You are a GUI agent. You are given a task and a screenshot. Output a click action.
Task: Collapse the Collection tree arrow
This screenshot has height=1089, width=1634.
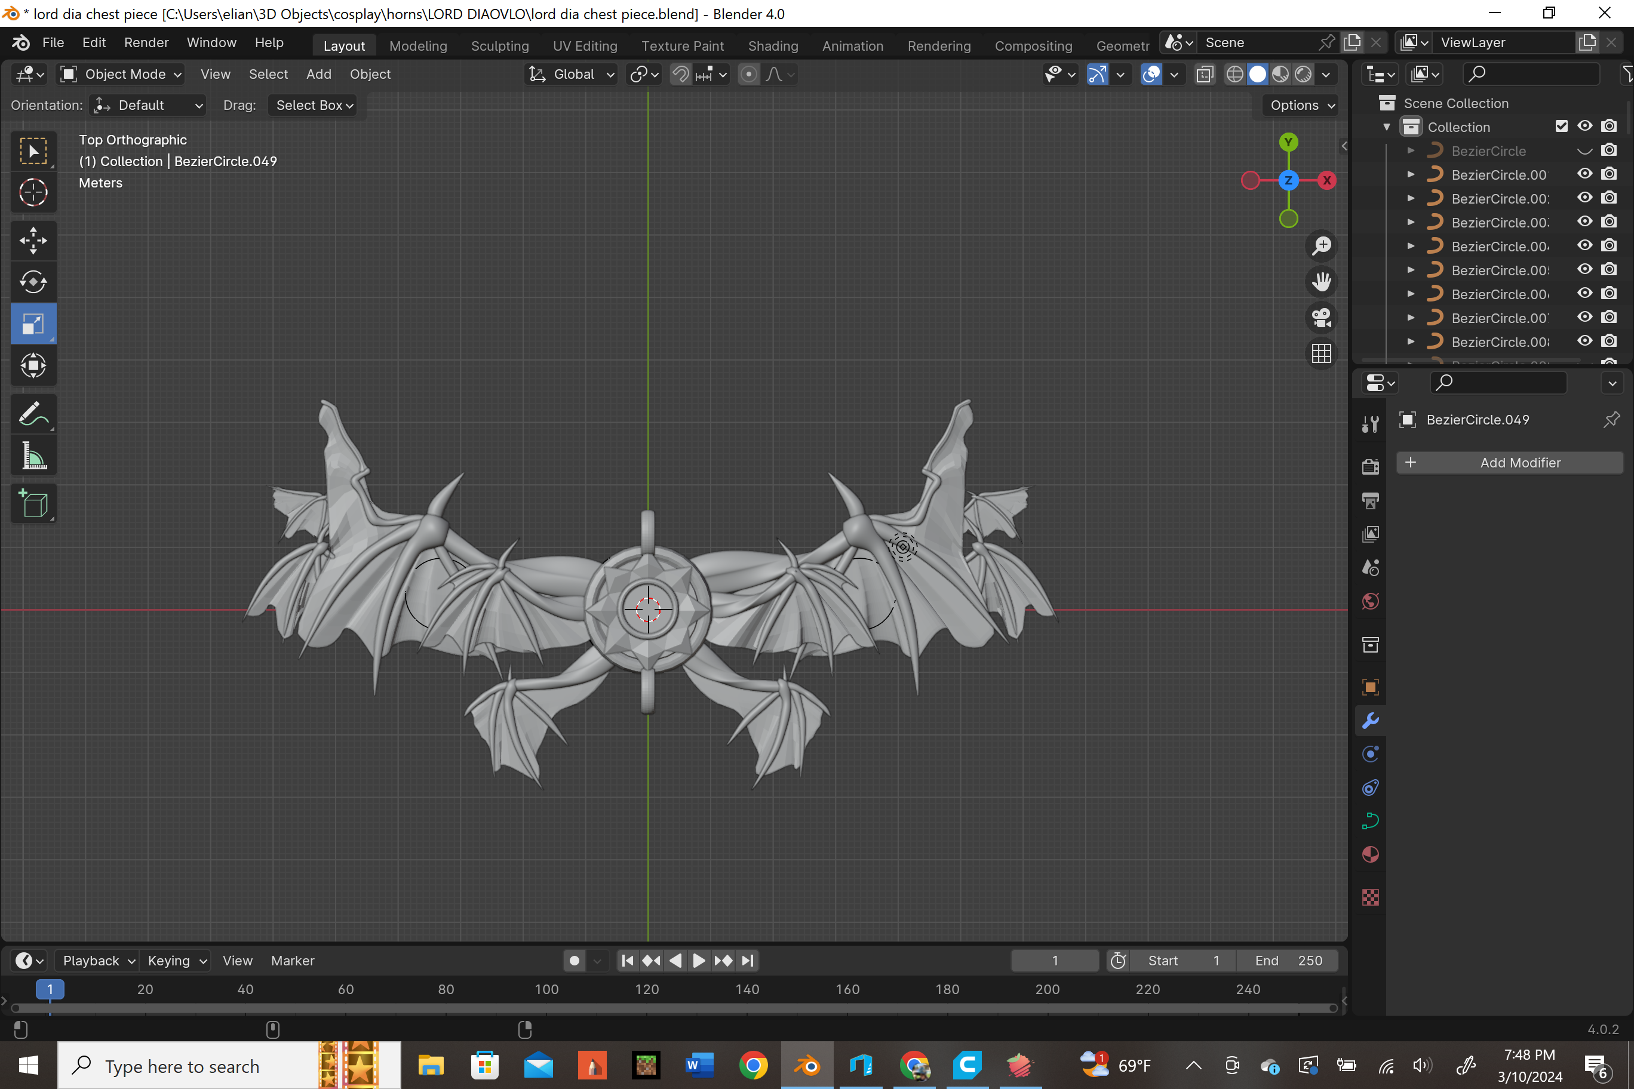click(1386, 127)
